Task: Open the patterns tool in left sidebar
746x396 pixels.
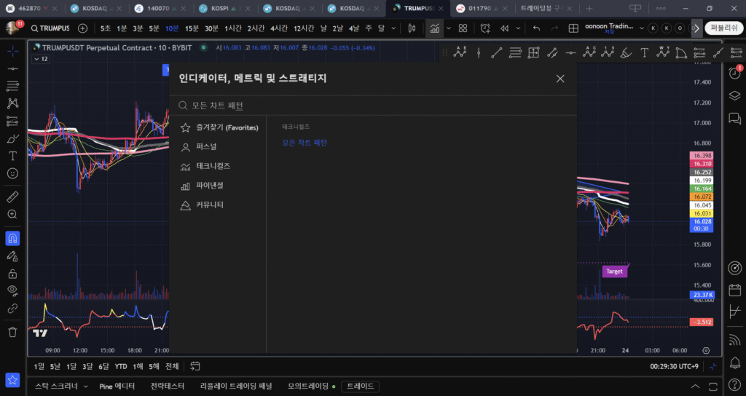Action: click(12, 103)
